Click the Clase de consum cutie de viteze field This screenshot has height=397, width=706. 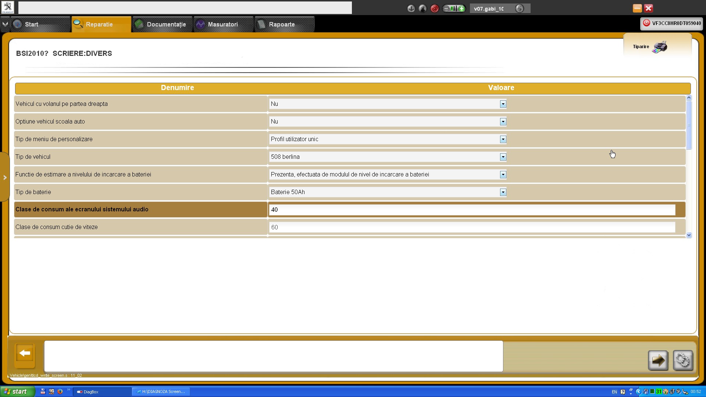pos(472,227)
